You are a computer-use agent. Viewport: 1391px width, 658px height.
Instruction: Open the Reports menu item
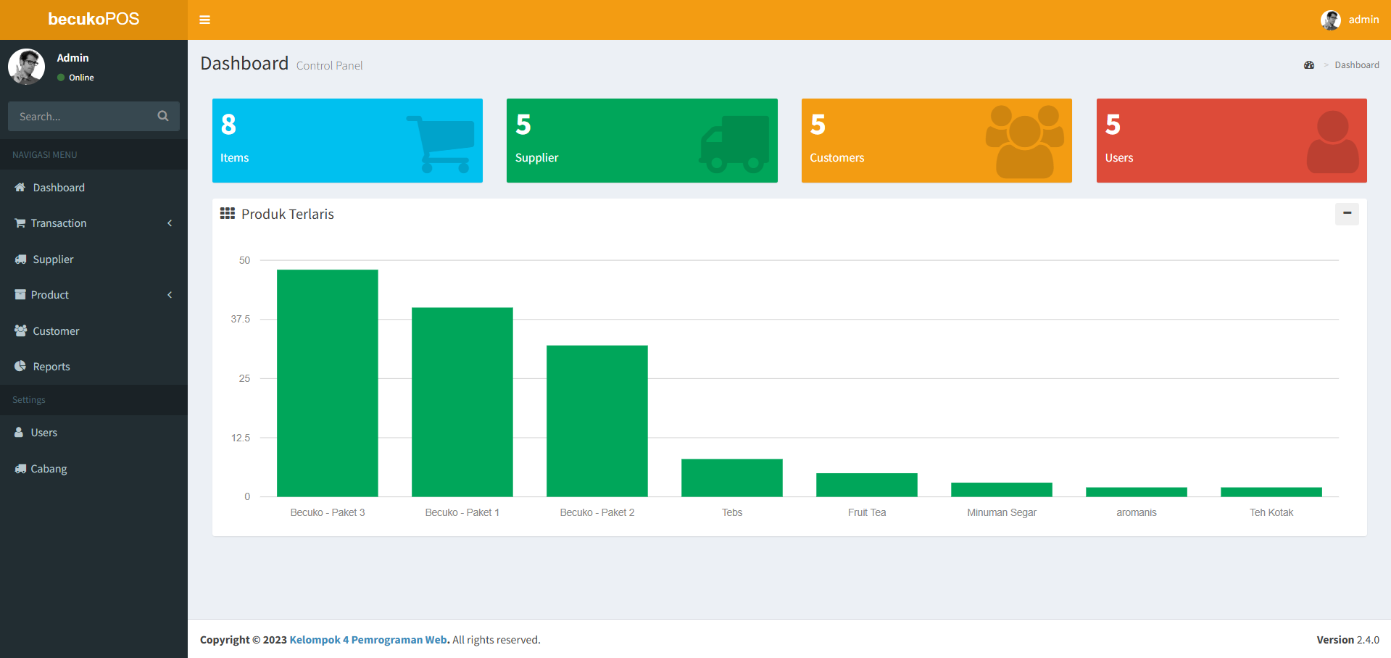(x=51, y=367)
